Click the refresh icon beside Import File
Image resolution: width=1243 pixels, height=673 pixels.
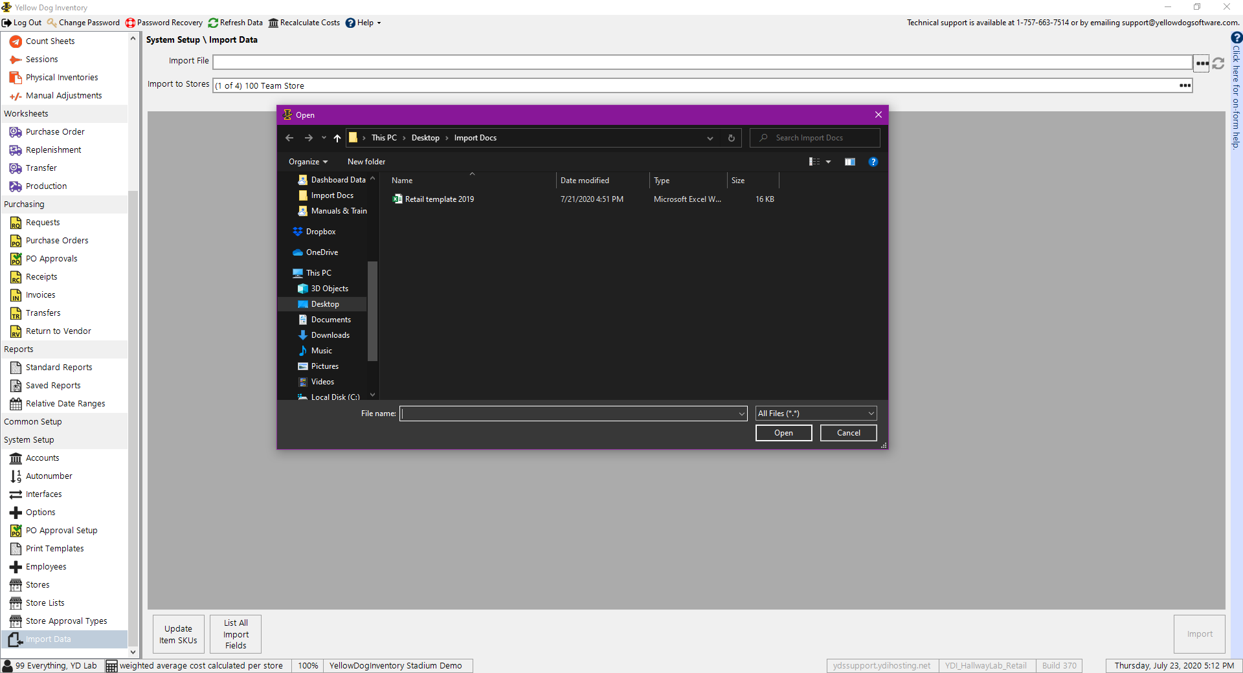1218,63
